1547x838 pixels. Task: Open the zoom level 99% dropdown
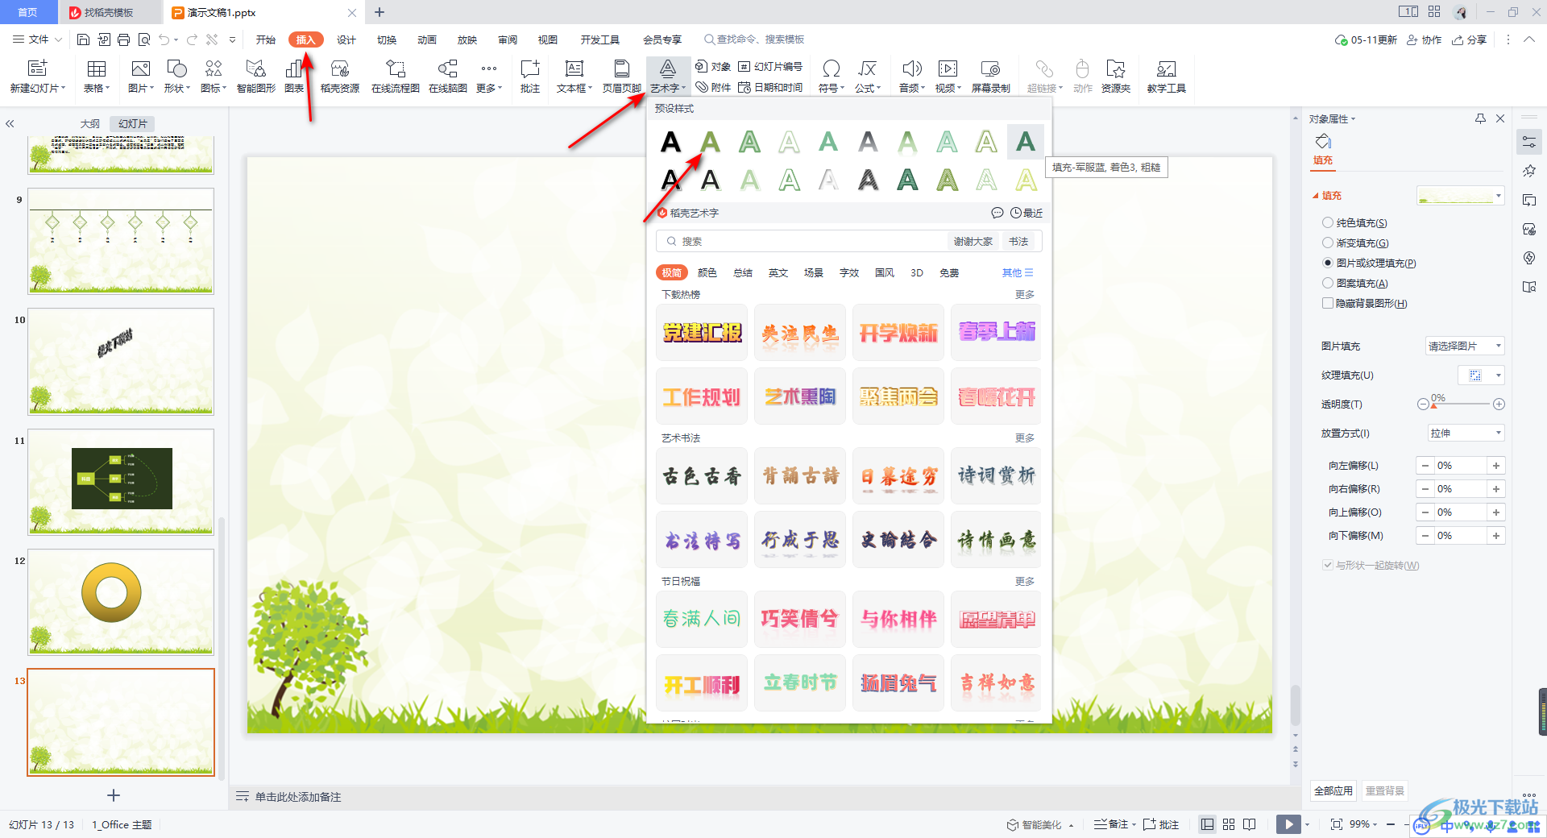tap(1363, 824)
